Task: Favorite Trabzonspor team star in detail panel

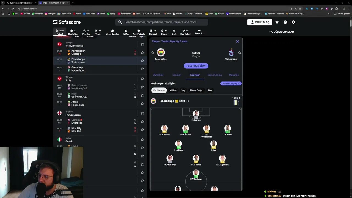Action: coord(240,52)
